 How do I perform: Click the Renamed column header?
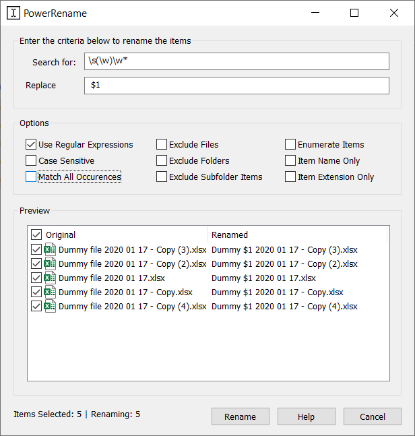tap(230, 235)
